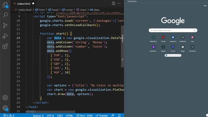Open notifications bell in status bar
This screenshot has height=117, width=208.
pyautogui.click(x=119, y=115)
